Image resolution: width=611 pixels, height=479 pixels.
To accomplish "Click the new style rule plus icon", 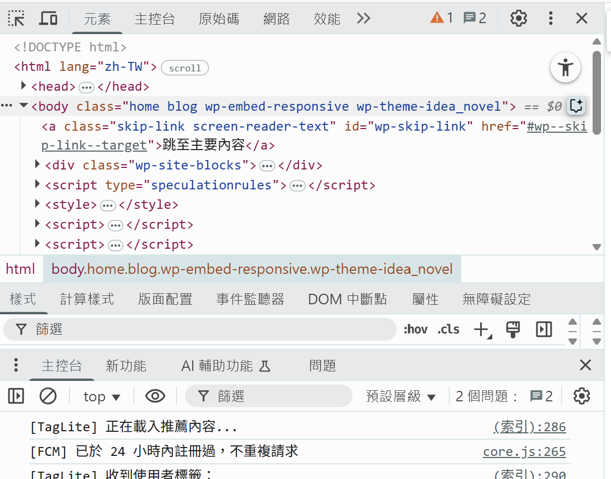I will 481,329.
